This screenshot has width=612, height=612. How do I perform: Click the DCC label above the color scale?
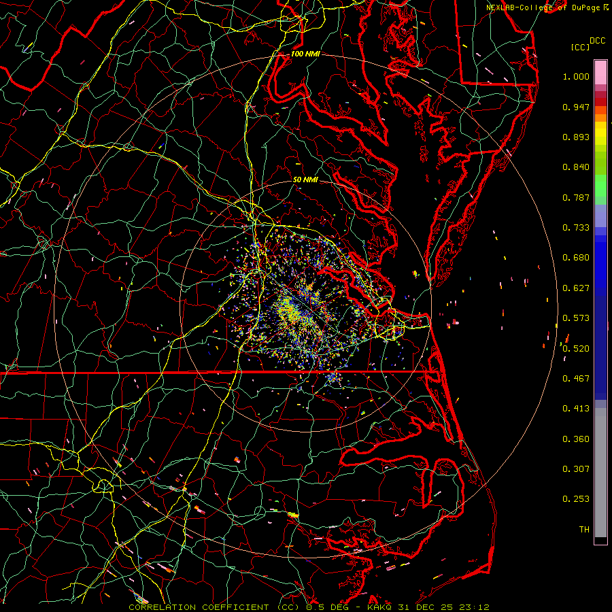(597, 41)
